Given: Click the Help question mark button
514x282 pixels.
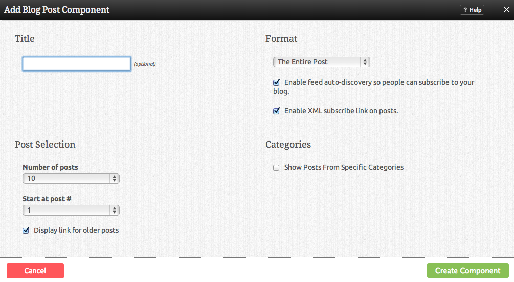Looking at the screenshot, I should [472, 10].
